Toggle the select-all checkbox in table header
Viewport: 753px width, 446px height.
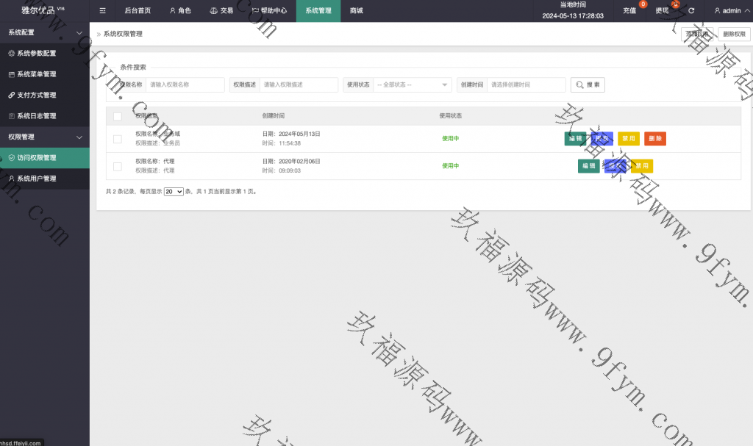tap(118, 116)
